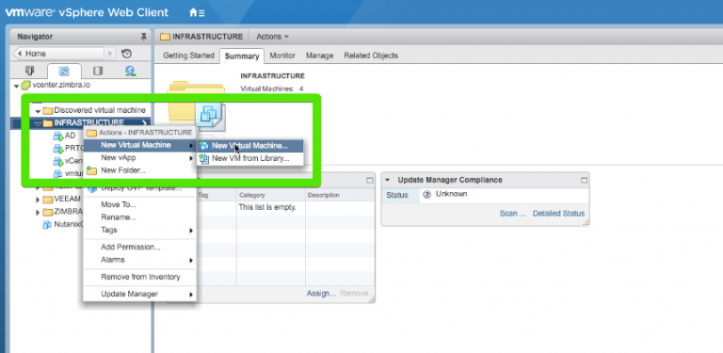This screenshot has width=723, height=353.
Task: Click the Scan ... link
Action: [512, 214]
